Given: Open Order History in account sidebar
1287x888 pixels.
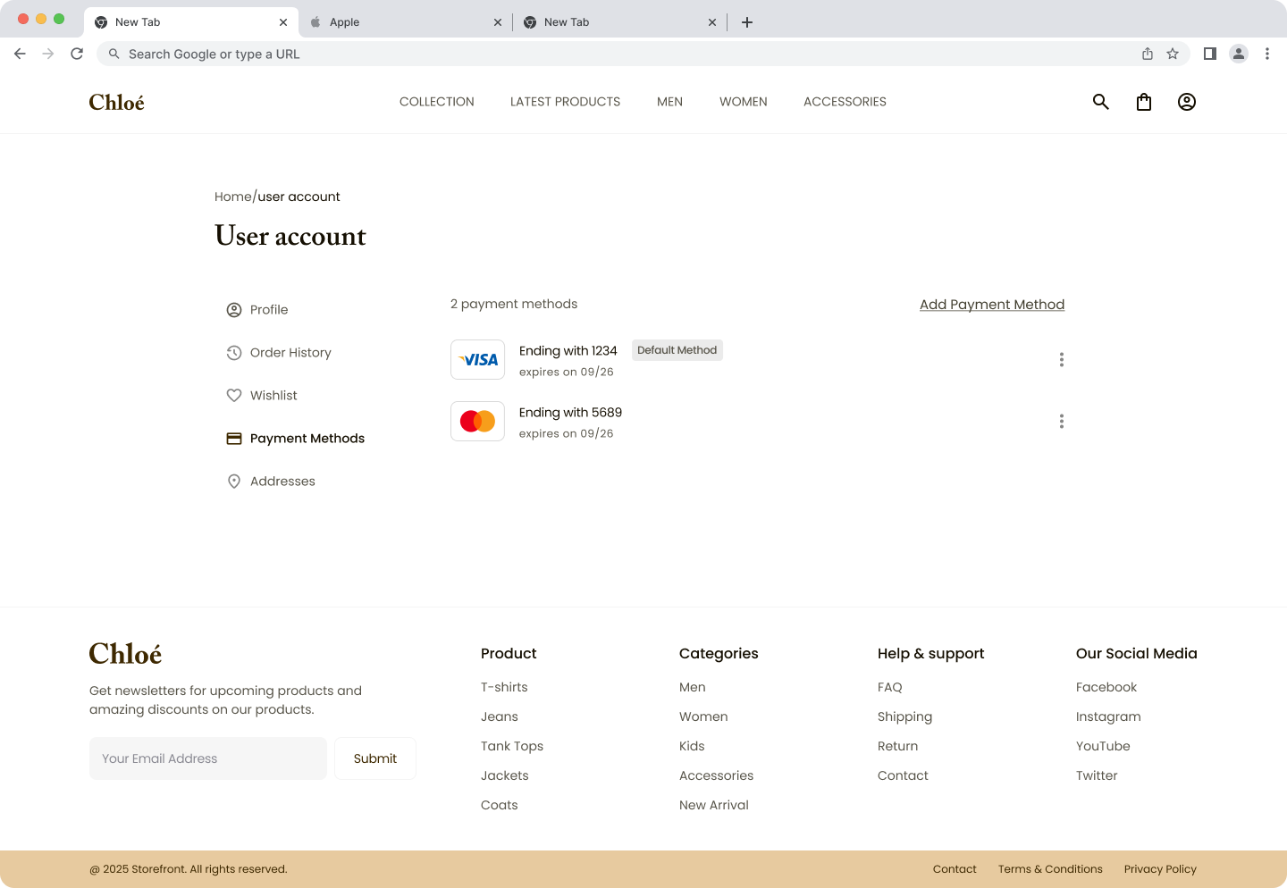Looking at the screenshot, I should (290, 353).
